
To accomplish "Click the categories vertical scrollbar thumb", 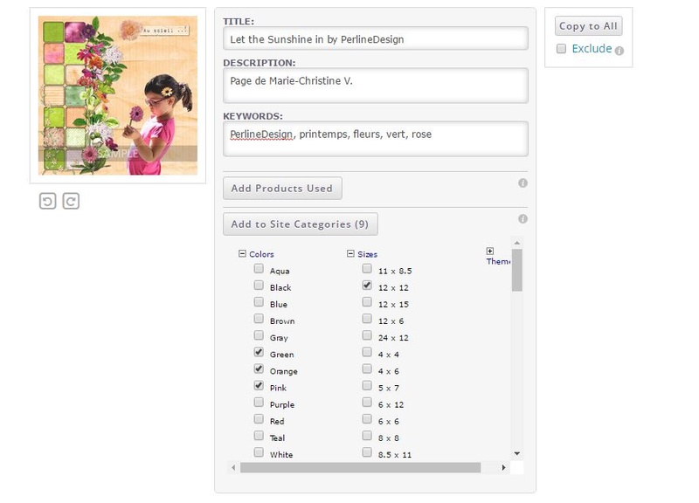I will click(517, 270).
